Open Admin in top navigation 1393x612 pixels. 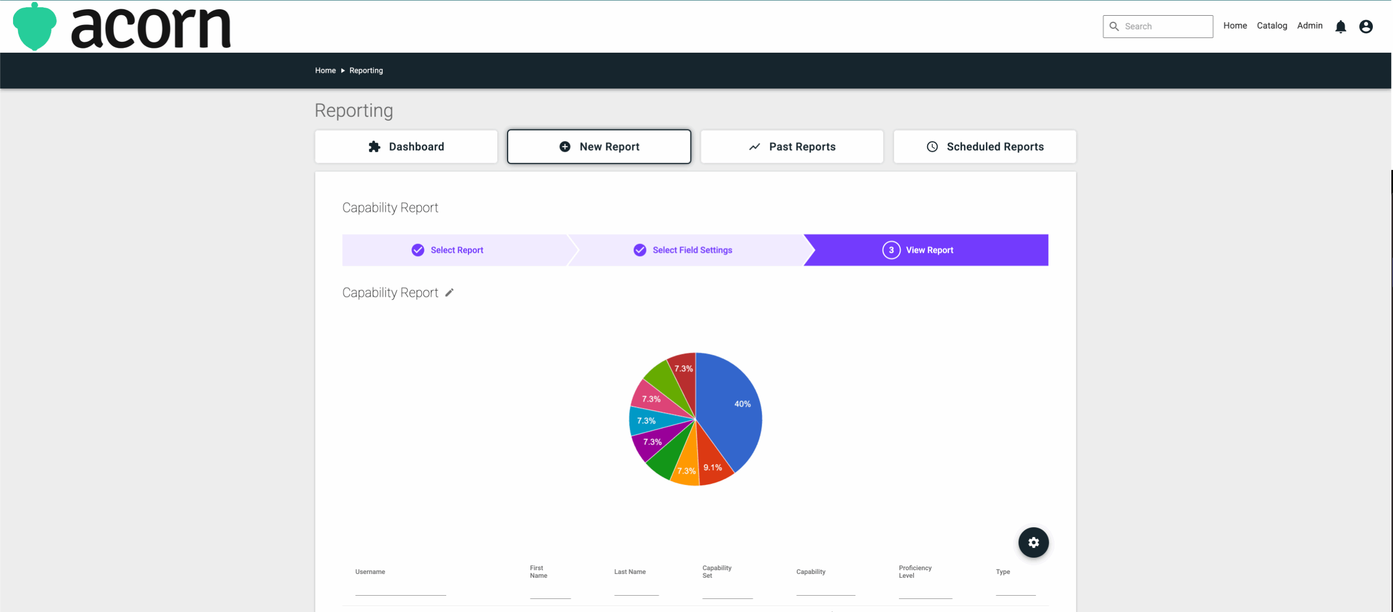[x=1309, y=26]
